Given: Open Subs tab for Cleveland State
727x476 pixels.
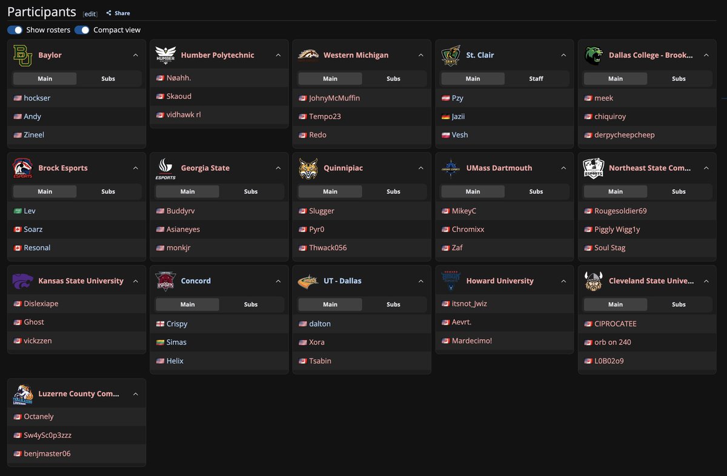Looking at the screenshot, I should pos(679,305).
